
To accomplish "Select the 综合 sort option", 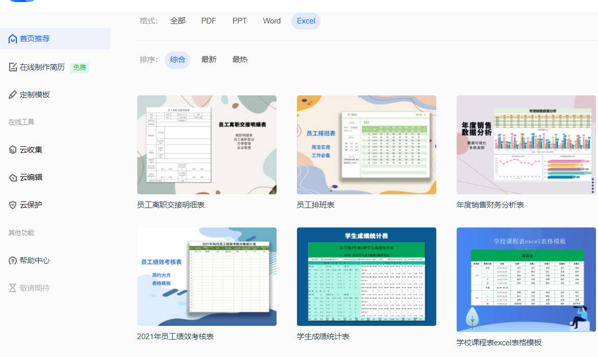I will tap(178, 59).
